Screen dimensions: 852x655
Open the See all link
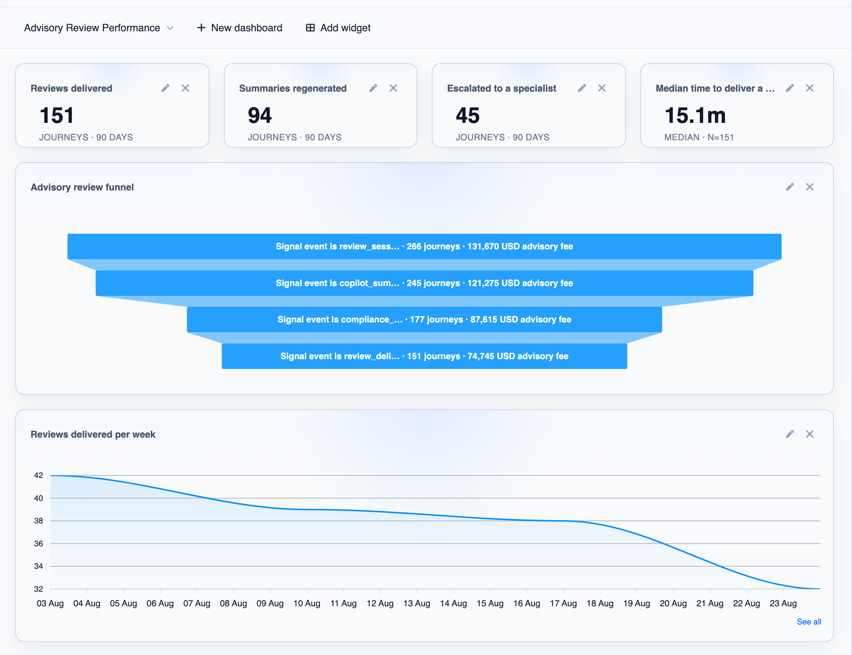[809, 622]
